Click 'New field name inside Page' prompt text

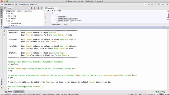click(x=20, y=87)
